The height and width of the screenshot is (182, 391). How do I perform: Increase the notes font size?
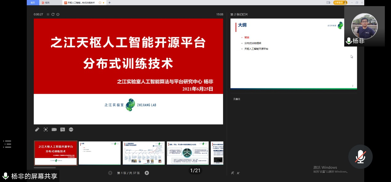pos(233,173)
